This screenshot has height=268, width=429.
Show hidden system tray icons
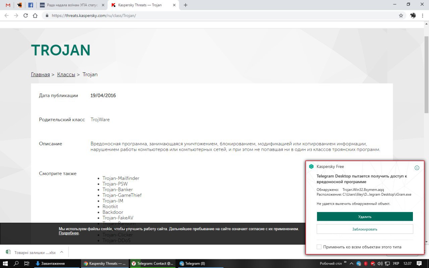(352, 263)
